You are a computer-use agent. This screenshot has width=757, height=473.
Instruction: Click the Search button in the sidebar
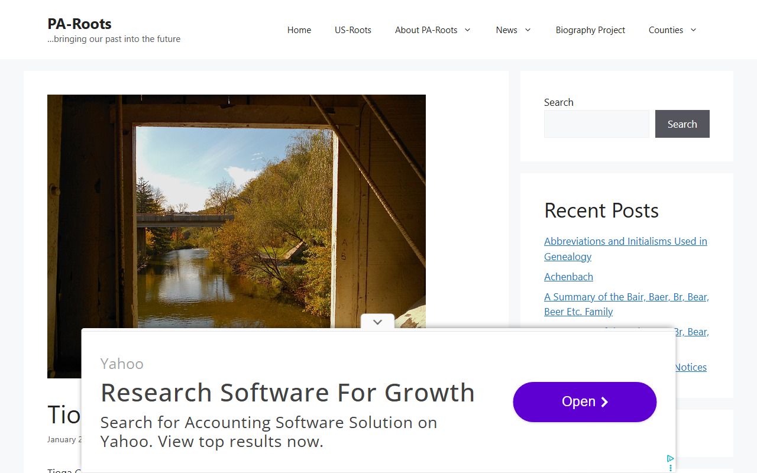(682, 124)
